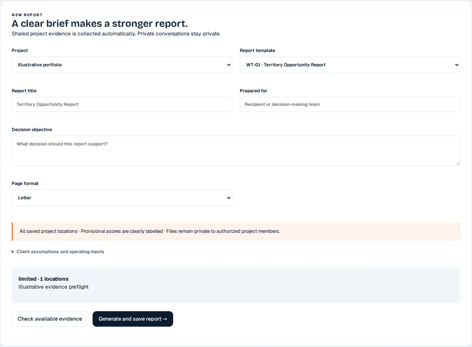Click the 'Report title' label
The image size is (472, 347).
(x=24, y=91)
